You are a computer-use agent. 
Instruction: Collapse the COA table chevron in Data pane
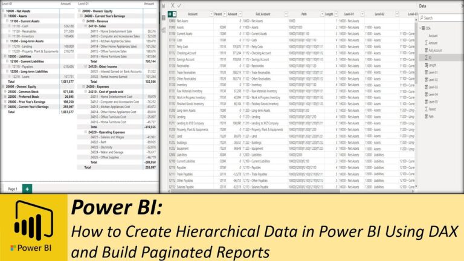click(420, 28)
